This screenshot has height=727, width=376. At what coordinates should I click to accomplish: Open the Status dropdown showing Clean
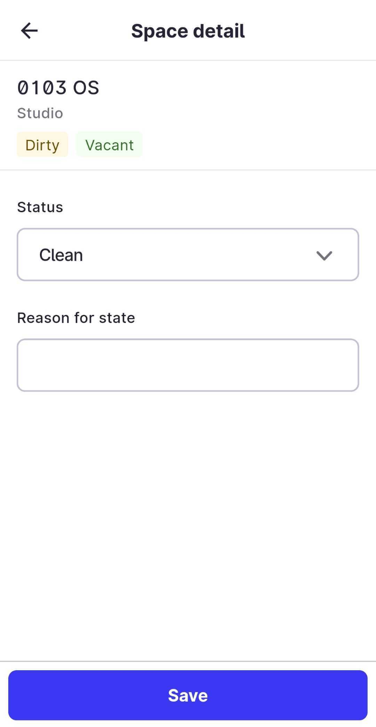coord(188,254)
